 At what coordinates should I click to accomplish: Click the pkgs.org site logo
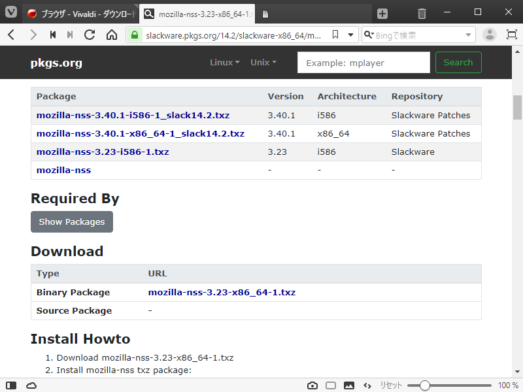tap(56, 63)
